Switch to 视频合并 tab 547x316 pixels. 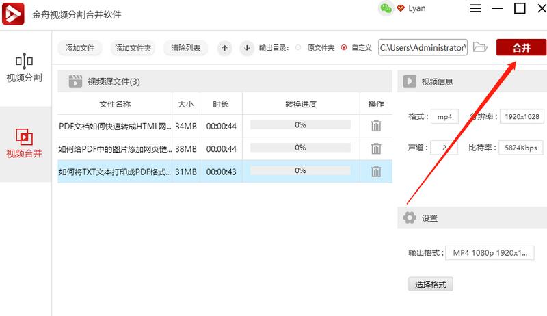(24, 144)
